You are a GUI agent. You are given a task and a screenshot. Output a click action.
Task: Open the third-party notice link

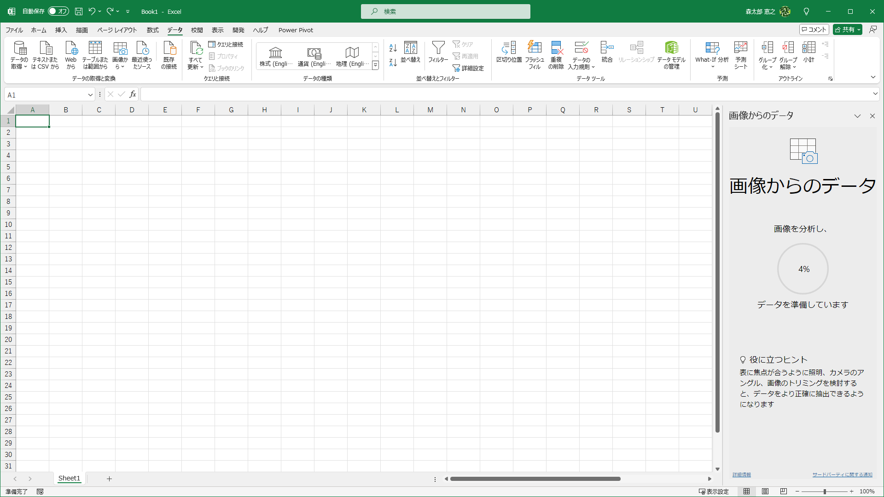click(x=842, y=474)
